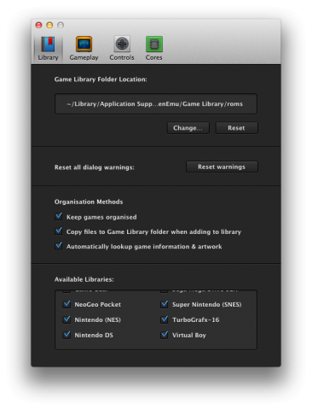
Task: Click the Controls tab label
Action: click(122, 57)
